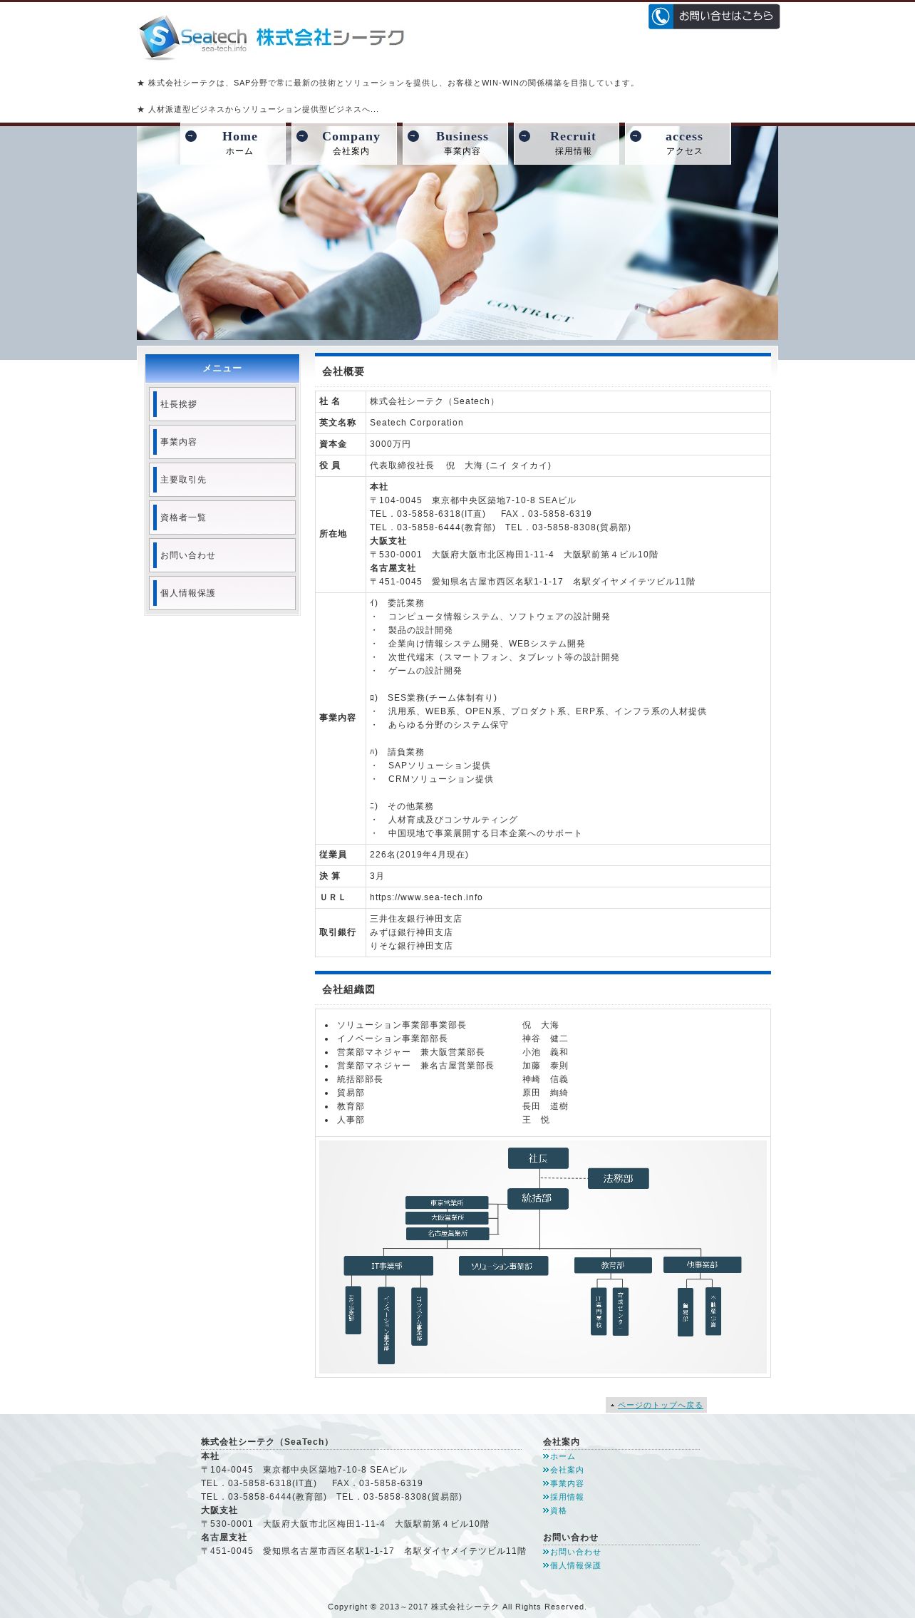Click the 株式会社シーテク（SeaTech）footer heading
The height and width of the screenshot is (1618, 915).
coord(267,1441)
